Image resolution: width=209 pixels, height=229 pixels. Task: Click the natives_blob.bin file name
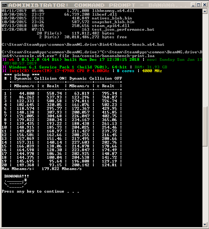pos(112,18)
